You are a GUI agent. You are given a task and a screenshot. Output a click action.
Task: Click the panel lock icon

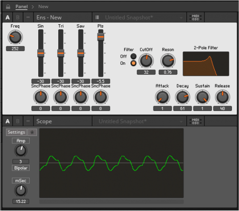[8, 7]
